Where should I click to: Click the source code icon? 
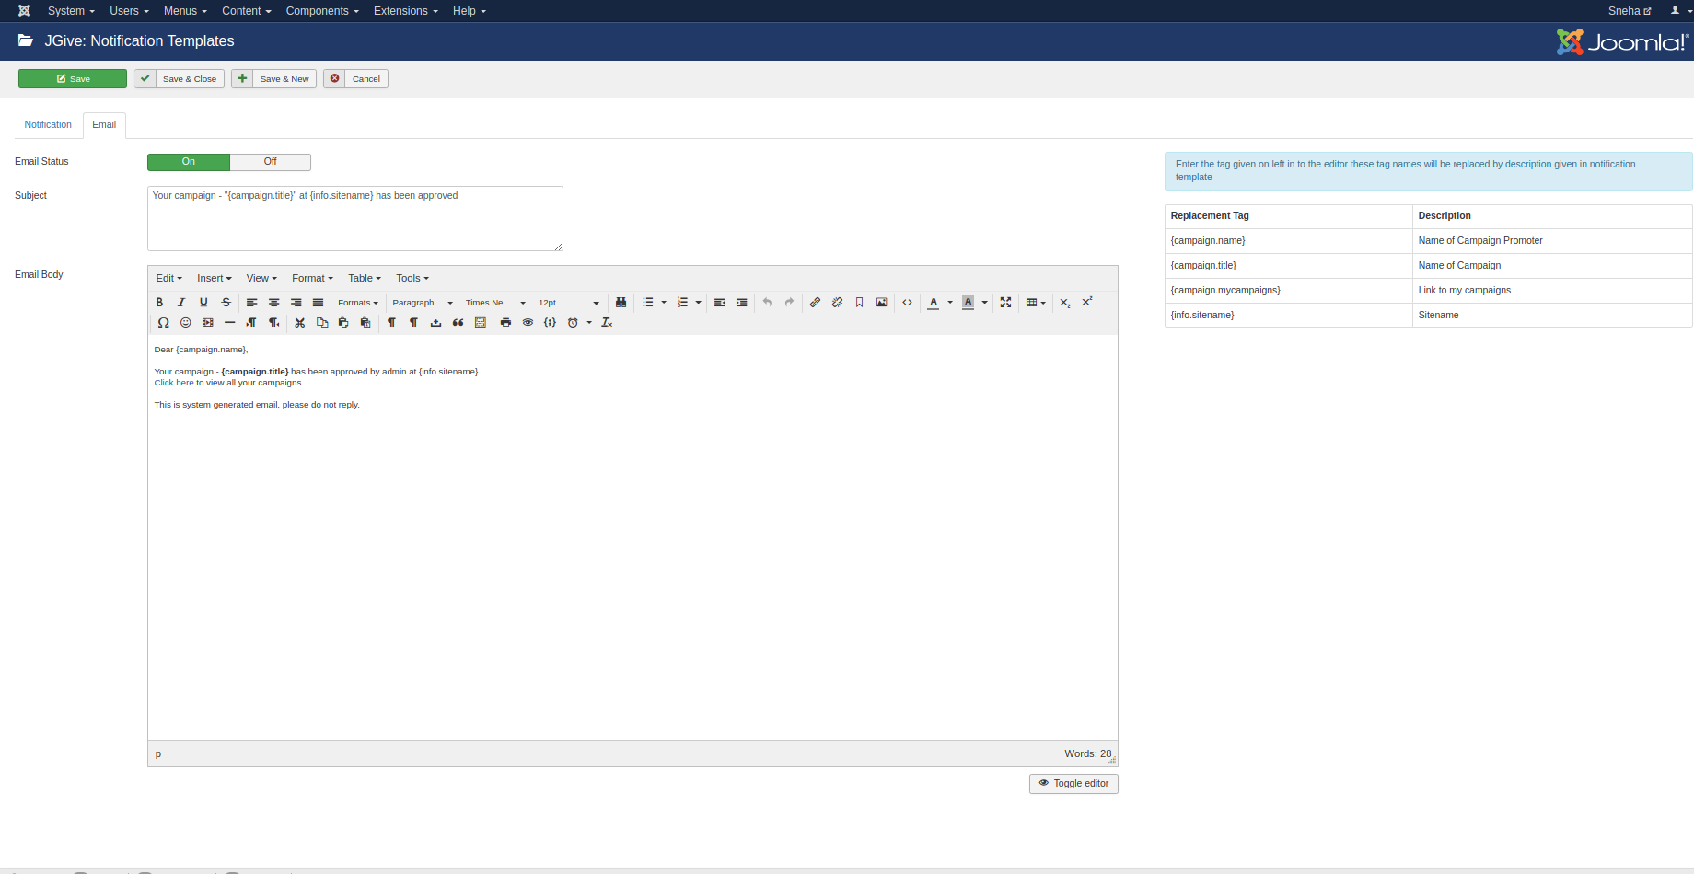(907, 303)
